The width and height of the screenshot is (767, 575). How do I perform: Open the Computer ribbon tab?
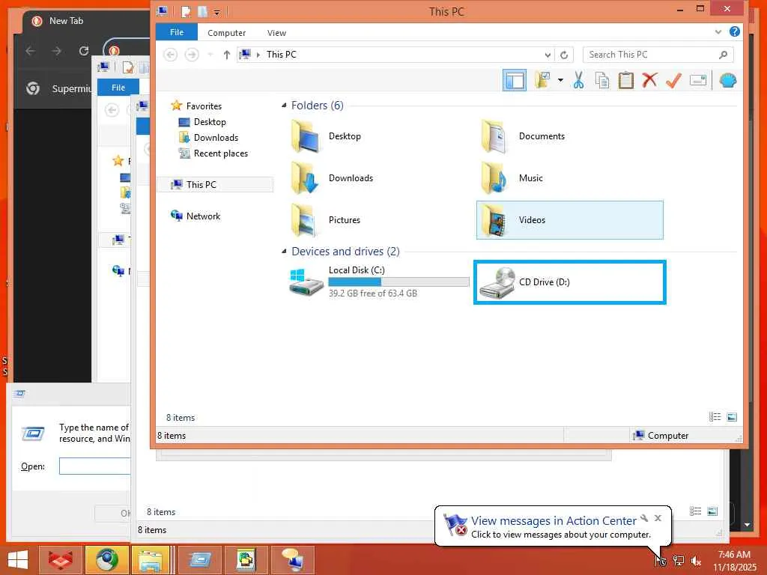point(226,33)
